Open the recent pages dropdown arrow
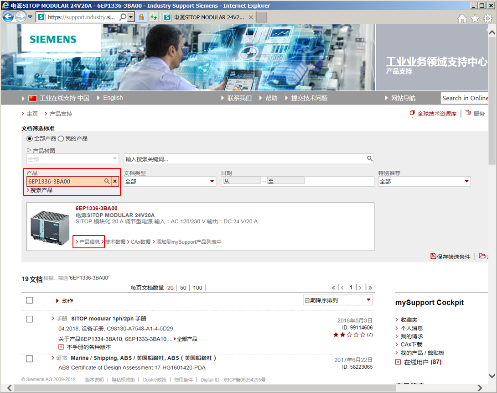 30,17
